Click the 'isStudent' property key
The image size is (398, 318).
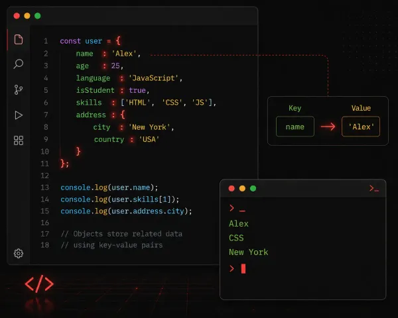[96, 90]
